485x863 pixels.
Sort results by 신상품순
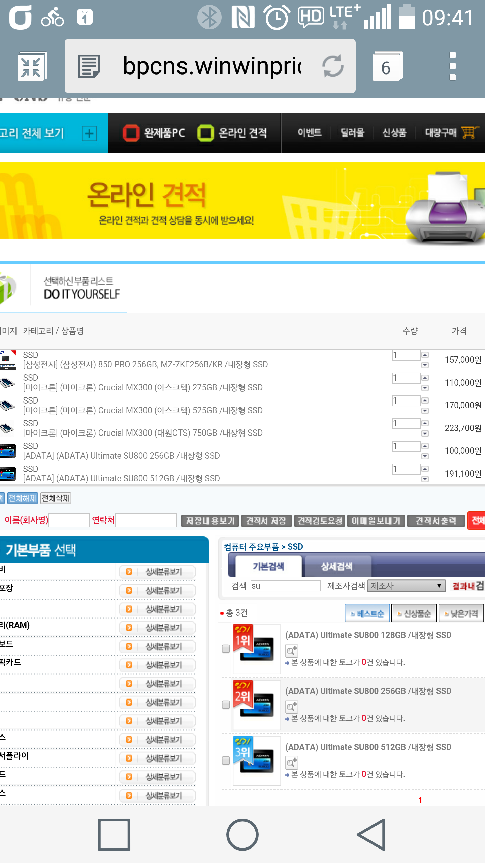click(414, 613)
